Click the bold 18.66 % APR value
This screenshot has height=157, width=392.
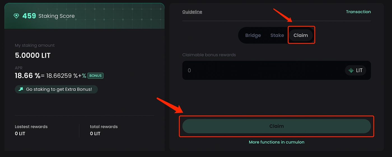pos(27,75)
